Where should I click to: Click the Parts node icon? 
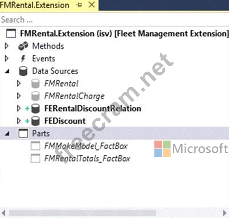click(23, 134)
